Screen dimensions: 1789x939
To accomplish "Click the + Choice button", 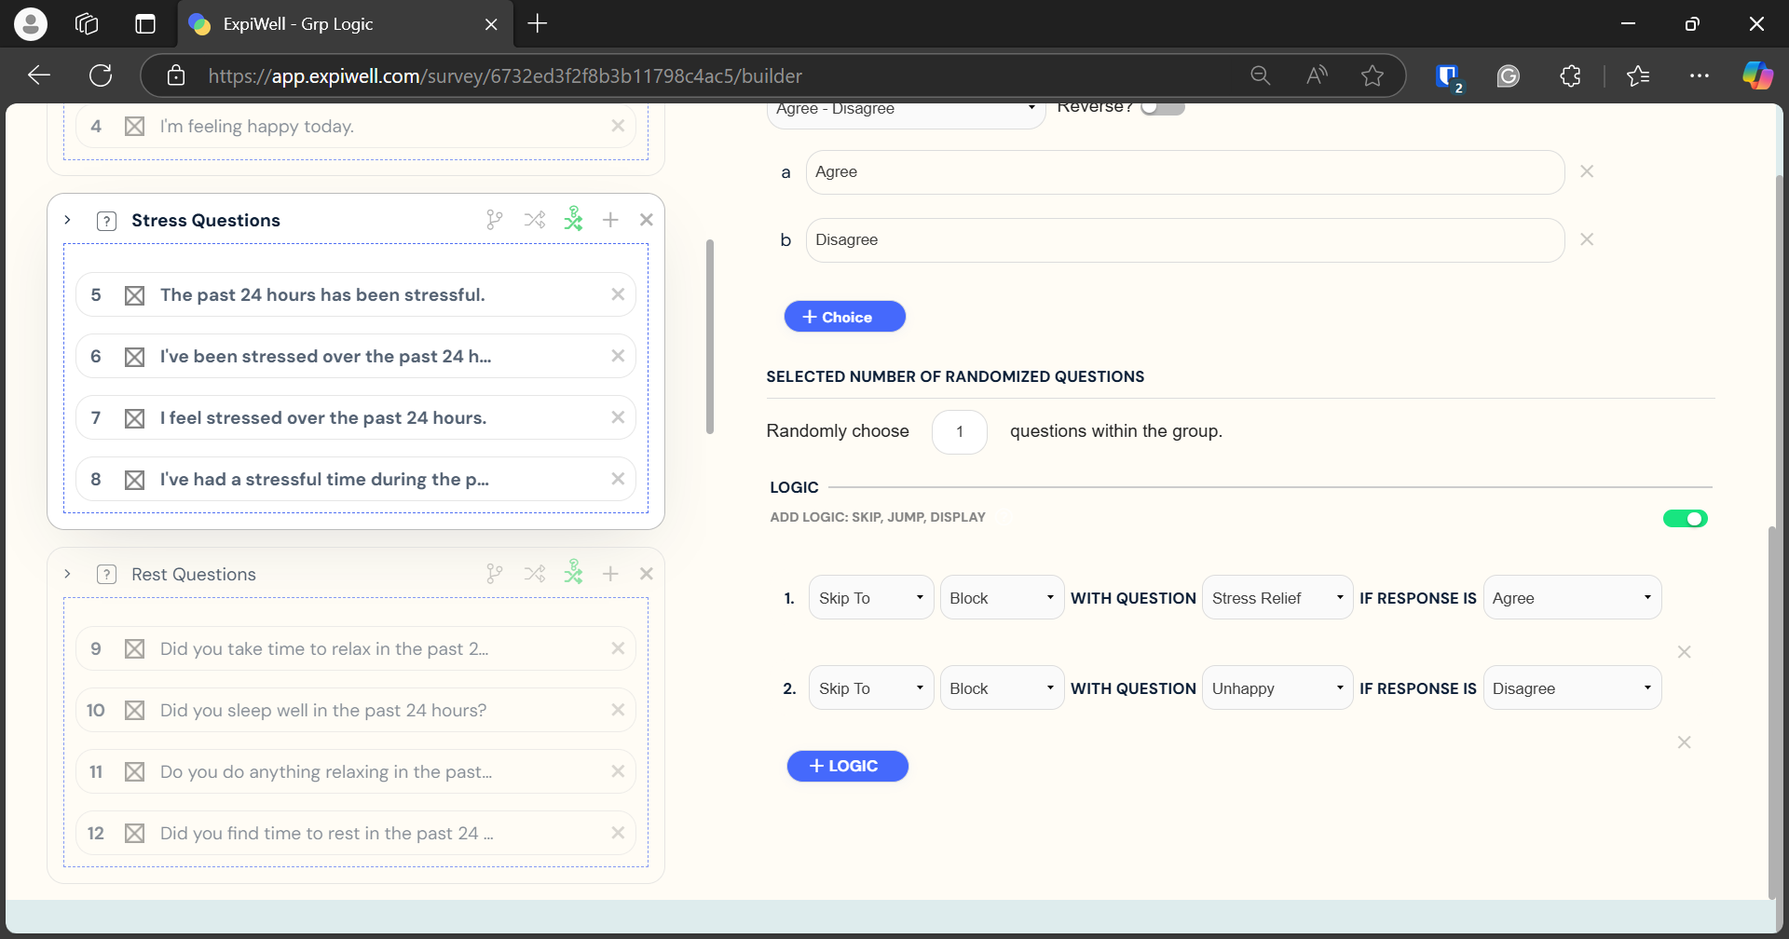I will [845, 317].
